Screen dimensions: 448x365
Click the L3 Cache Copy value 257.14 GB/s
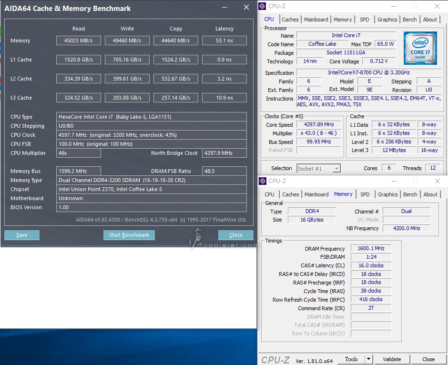tap(175, 98)
